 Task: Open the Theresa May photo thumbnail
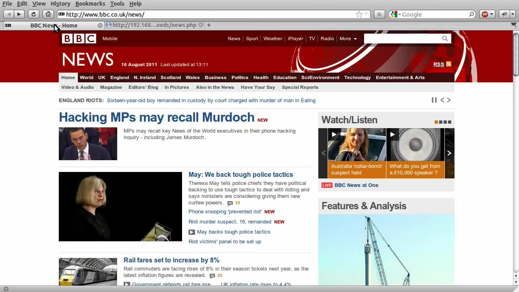(x=120, y=207)
